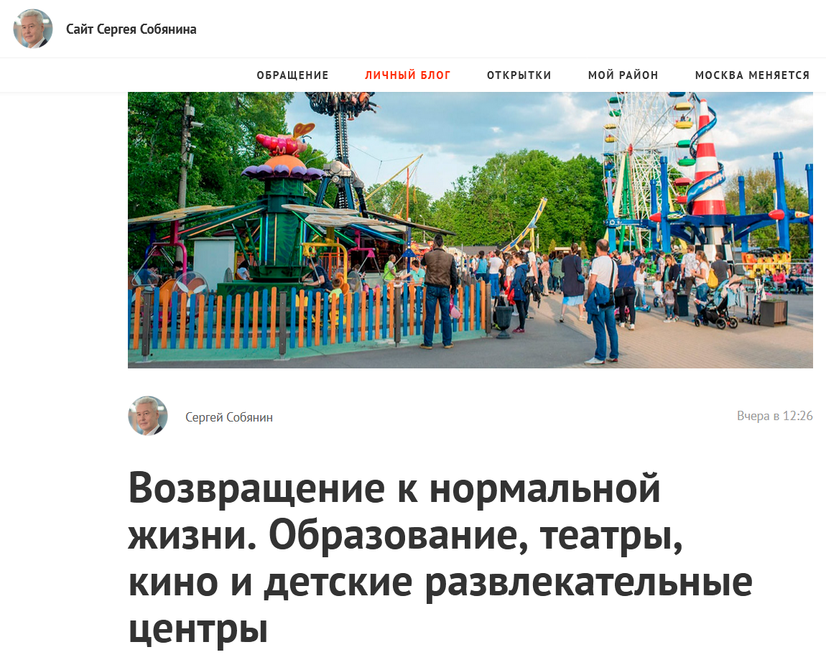Viewport: 826px width, 665px height.
Task: Open the 'Сайт Сергея Собянина' site title
Action: pyautogui.click(x=131, y=29)
